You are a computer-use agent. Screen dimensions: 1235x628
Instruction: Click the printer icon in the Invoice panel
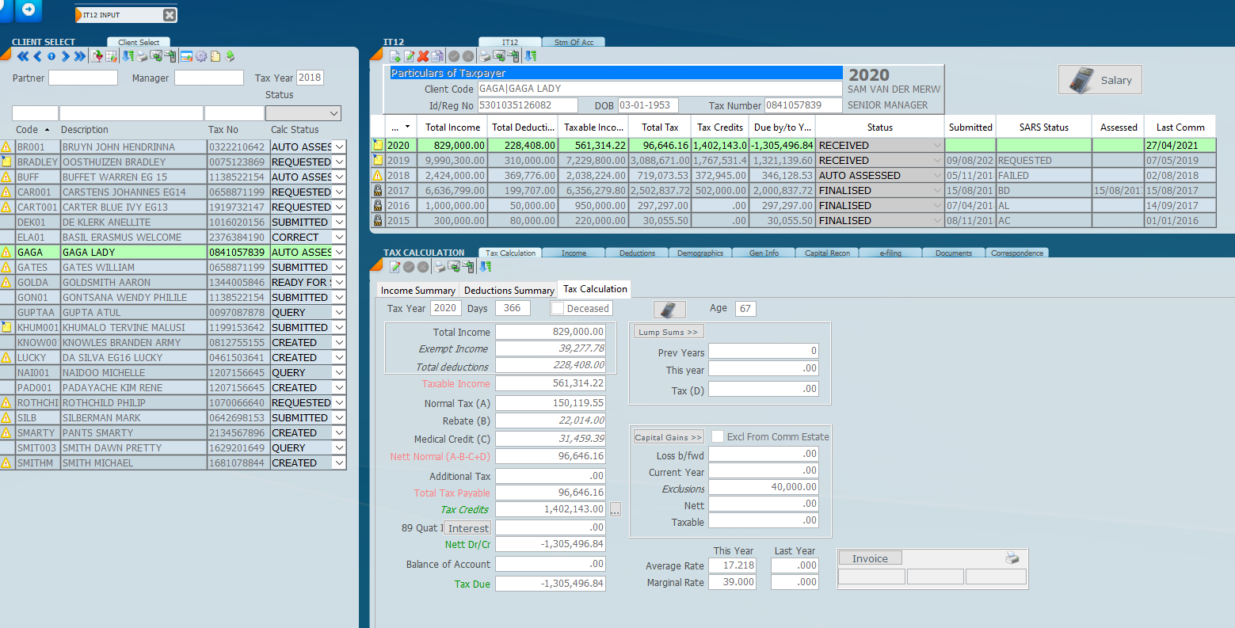click(x=1012, y=558)
